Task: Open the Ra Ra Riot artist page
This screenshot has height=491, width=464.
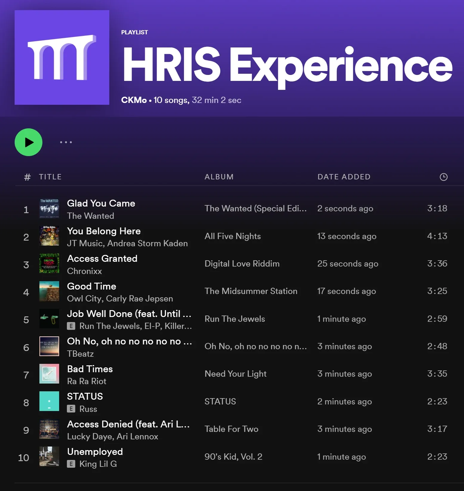Action: [x=87, y=381]
